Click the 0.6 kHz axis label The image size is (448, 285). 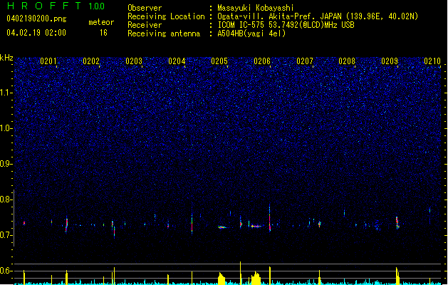pyautogui.click(x=6, y=271)
